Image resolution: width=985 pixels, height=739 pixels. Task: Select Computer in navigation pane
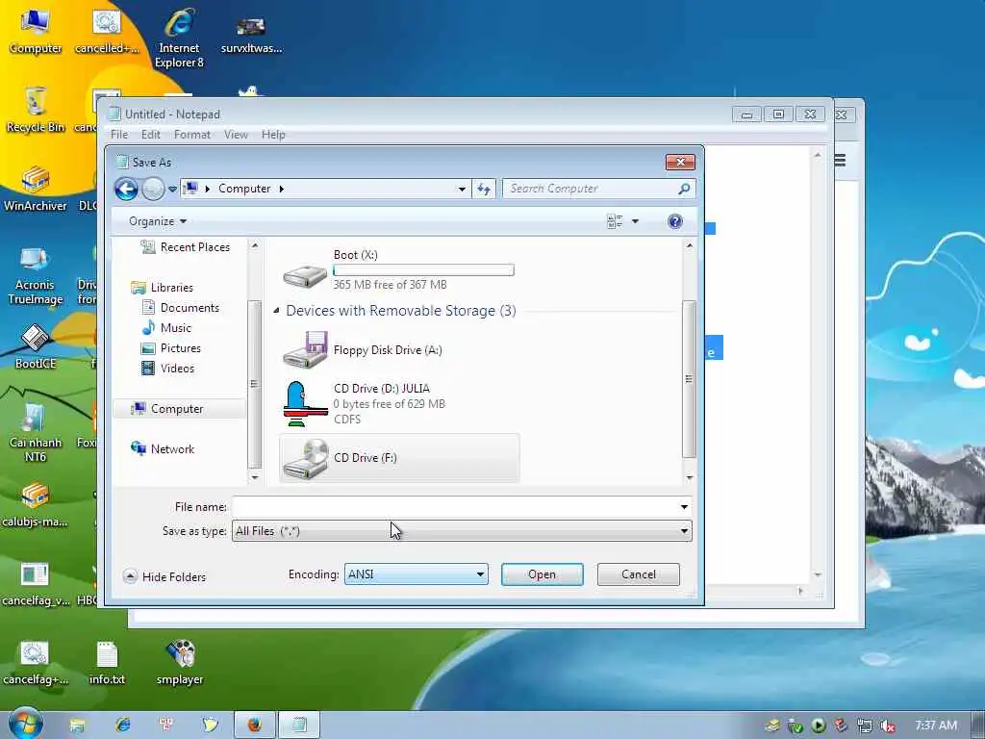167,408
